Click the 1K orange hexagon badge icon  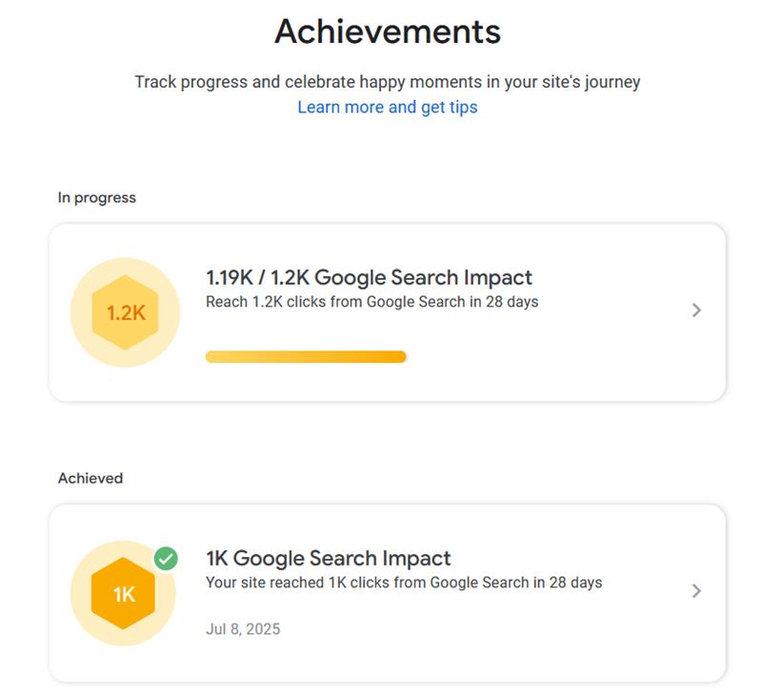(x=125, y=594)
